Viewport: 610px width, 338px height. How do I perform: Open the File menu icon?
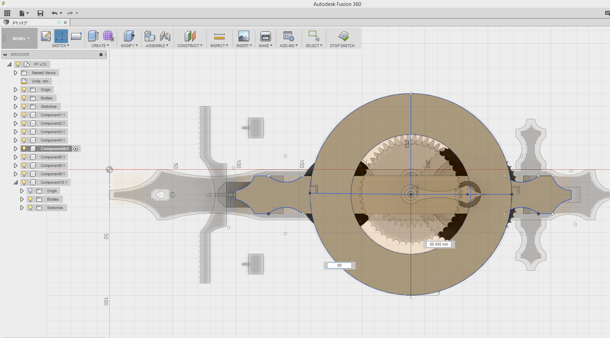point(24,13)
